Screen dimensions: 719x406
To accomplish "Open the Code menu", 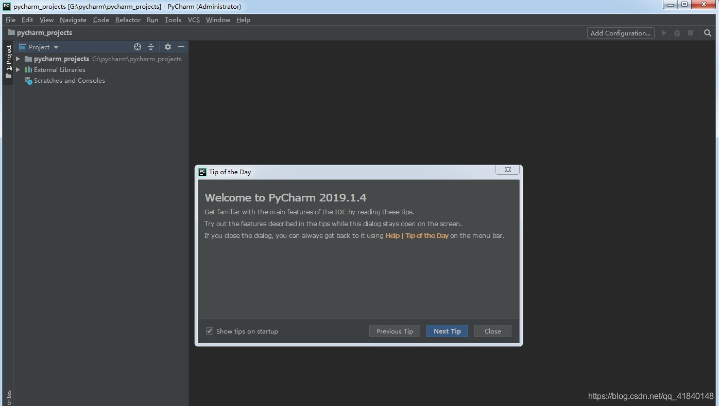I will 101,20.
